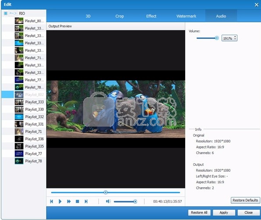Close the Edit dialog with X
The image size is (261, 220).
click(257, 5)
